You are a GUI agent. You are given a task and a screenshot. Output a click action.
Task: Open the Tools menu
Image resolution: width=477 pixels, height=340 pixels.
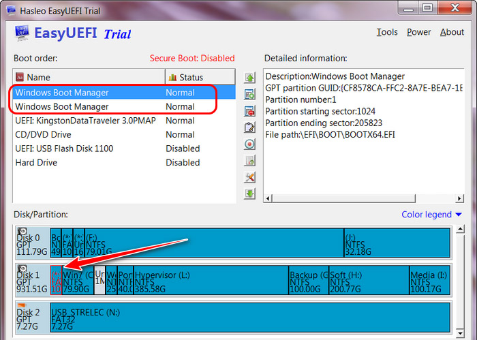(387, 32)
